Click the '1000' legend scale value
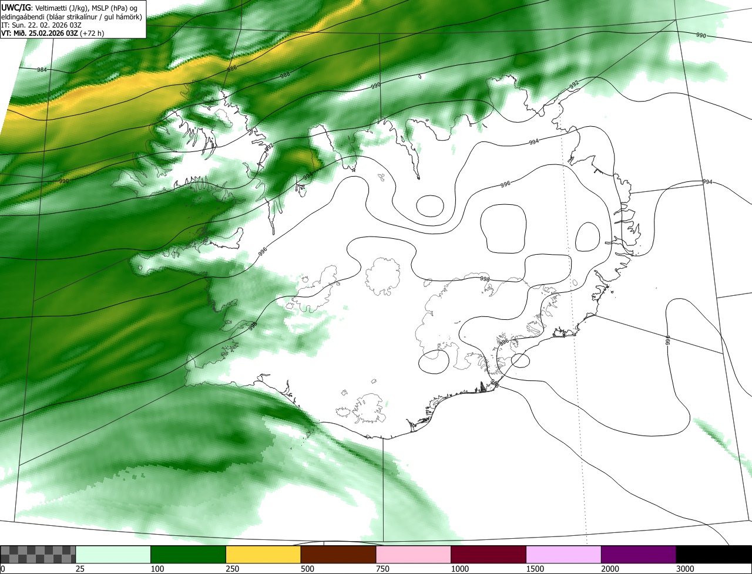Image resolution: width=752 pixels, height=574 pixels. pos(460,569)
